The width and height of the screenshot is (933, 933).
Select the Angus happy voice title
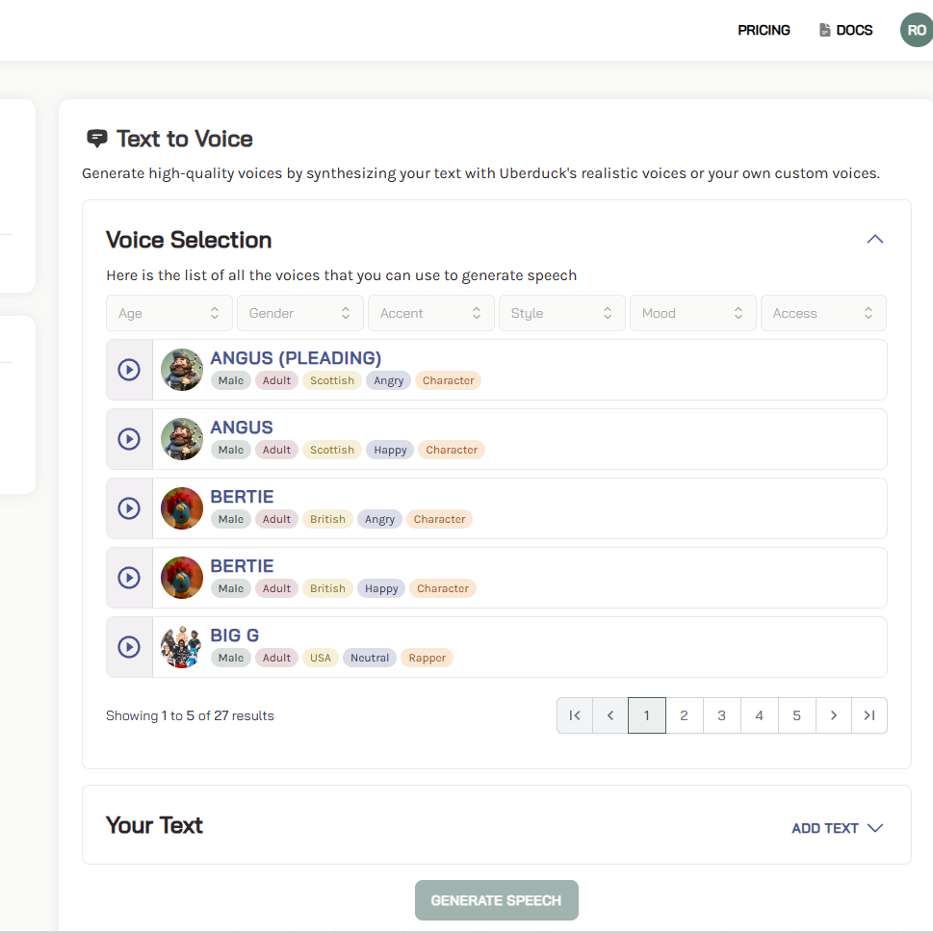click(x=242, y=428)
